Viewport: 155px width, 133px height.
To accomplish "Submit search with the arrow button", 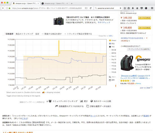I will 120,8.
